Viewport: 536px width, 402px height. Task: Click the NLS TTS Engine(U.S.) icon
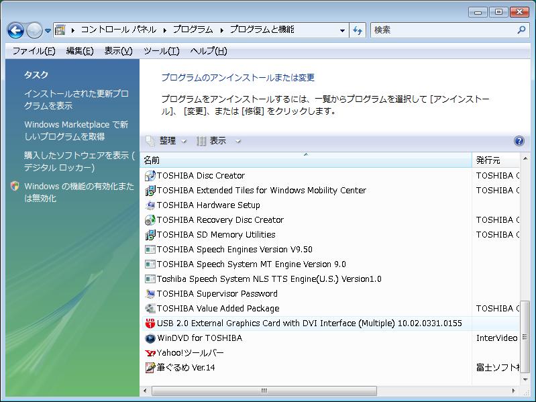(150, 279)
